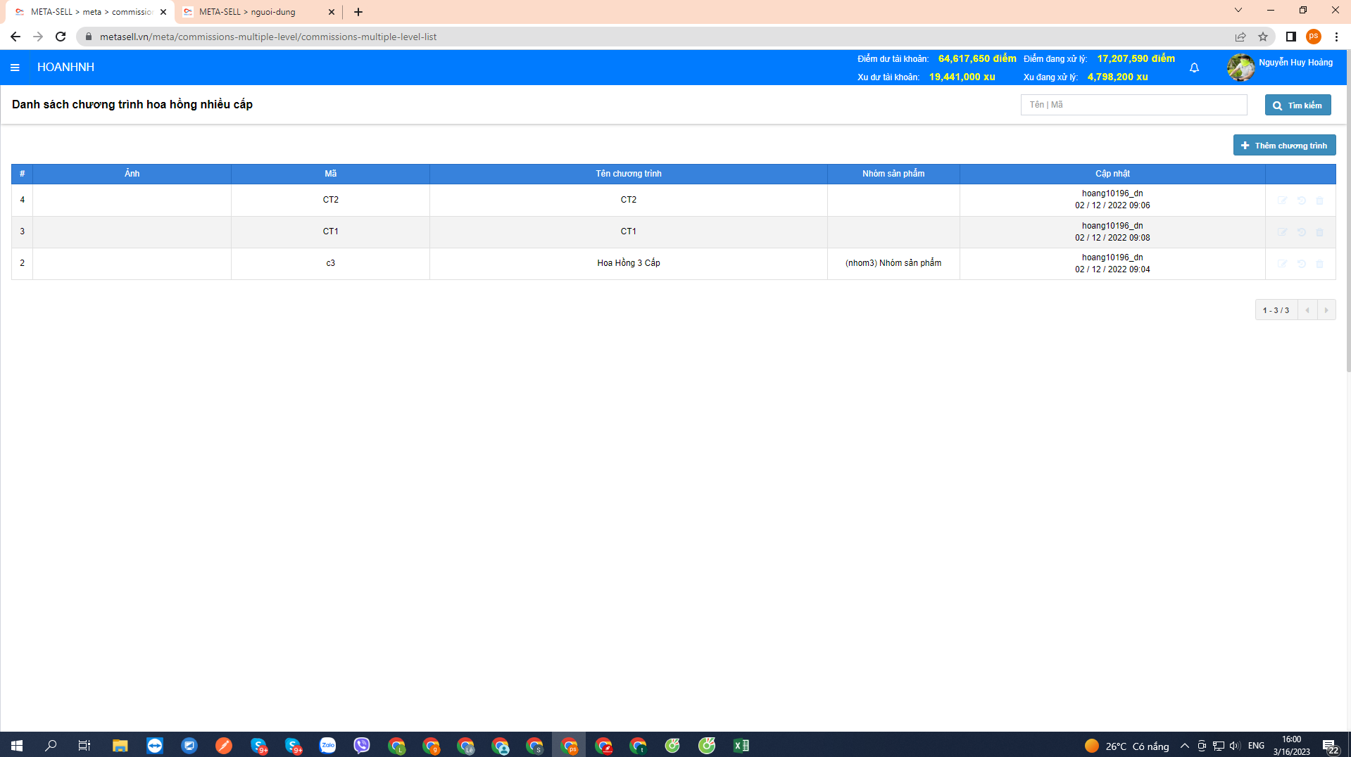Image resolution: width=1351 pixels, height=757 pixels.
Task: Open a new browser tab
Action: (358, 12)
